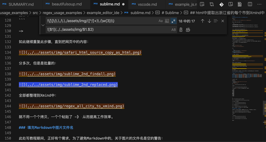Toggle Find in Selection lines icon
This screenshot has width=266, height=142.
[x=216, y=21]
